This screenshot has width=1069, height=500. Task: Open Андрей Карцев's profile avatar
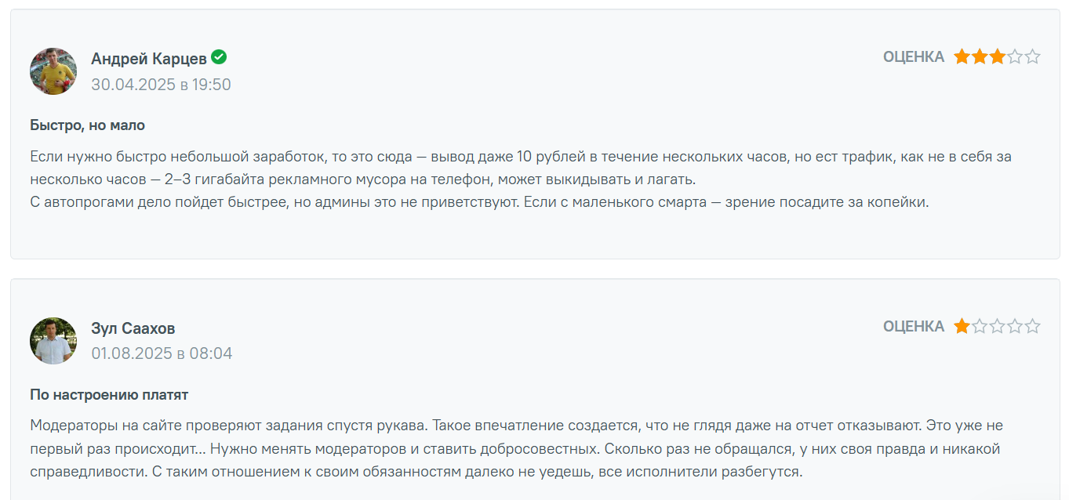[53, 71]
